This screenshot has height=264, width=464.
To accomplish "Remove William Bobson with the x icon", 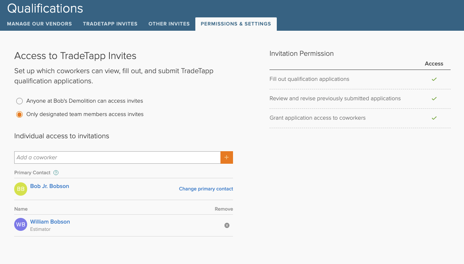I will coord(227,225).
